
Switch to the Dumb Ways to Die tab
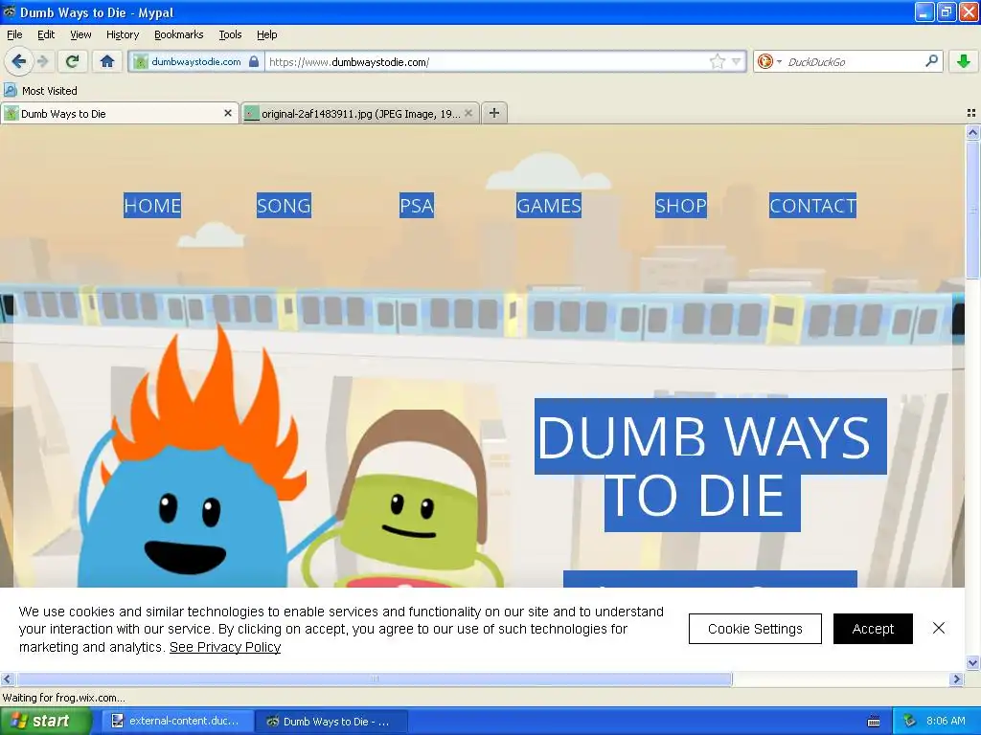(119, 113)
